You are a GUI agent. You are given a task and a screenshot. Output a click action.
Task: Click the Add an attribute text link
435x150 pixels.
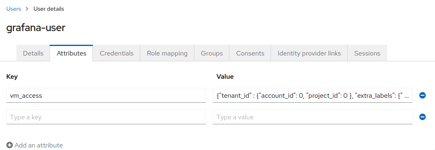click(39, 145)
